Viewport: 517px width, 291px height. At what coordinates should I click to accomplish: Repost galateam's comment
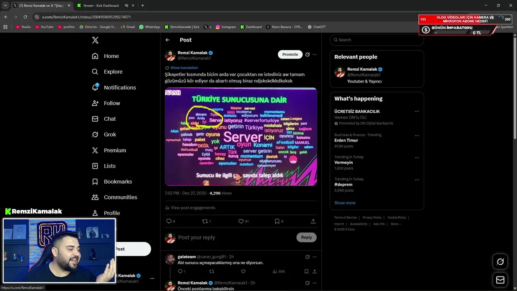(212, 272)
